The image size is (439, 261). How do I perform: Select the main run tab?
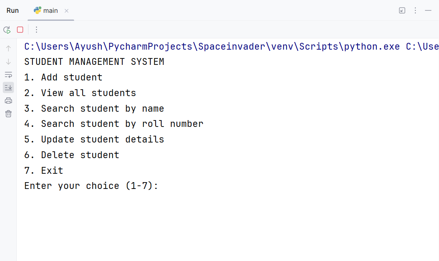(x=50, y=10)
